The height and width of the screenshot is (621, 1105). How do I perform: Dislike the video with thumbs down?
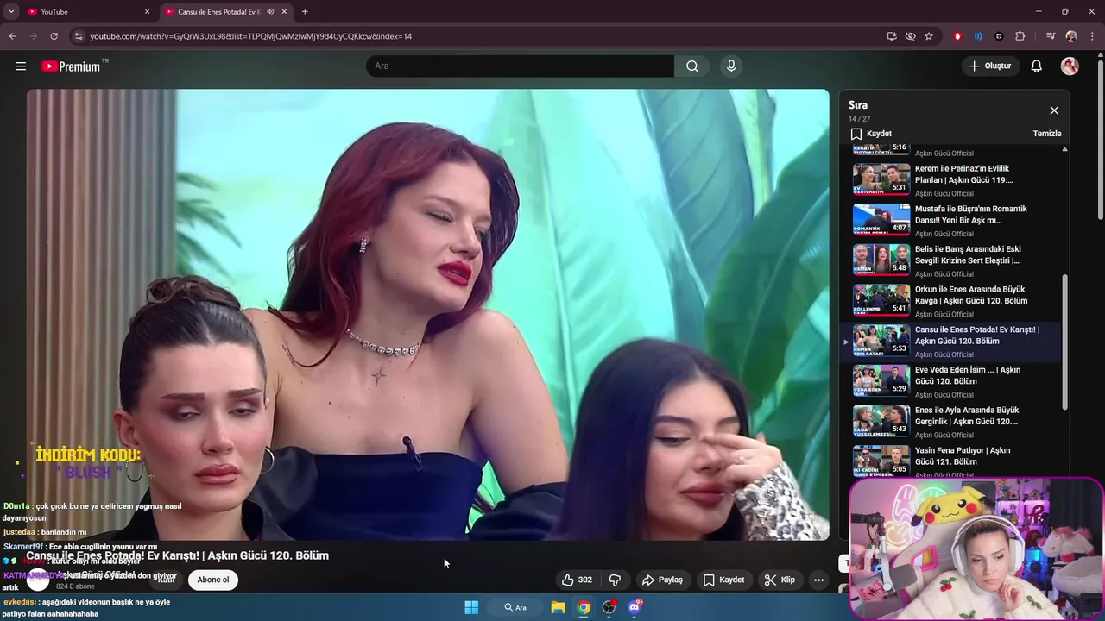coord(615,580)
